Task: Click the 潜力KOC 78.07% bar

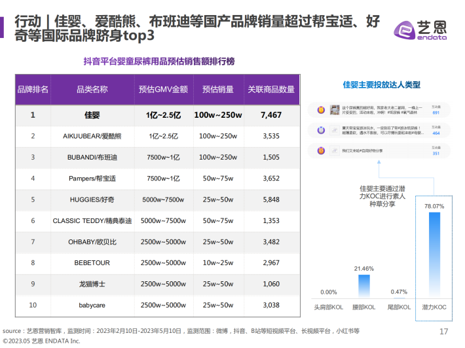Action: (x=434, y=255)
